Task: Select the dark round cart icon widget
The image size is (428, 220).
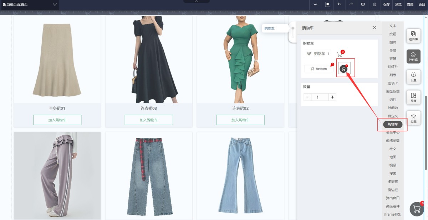Action: (344, 69)
